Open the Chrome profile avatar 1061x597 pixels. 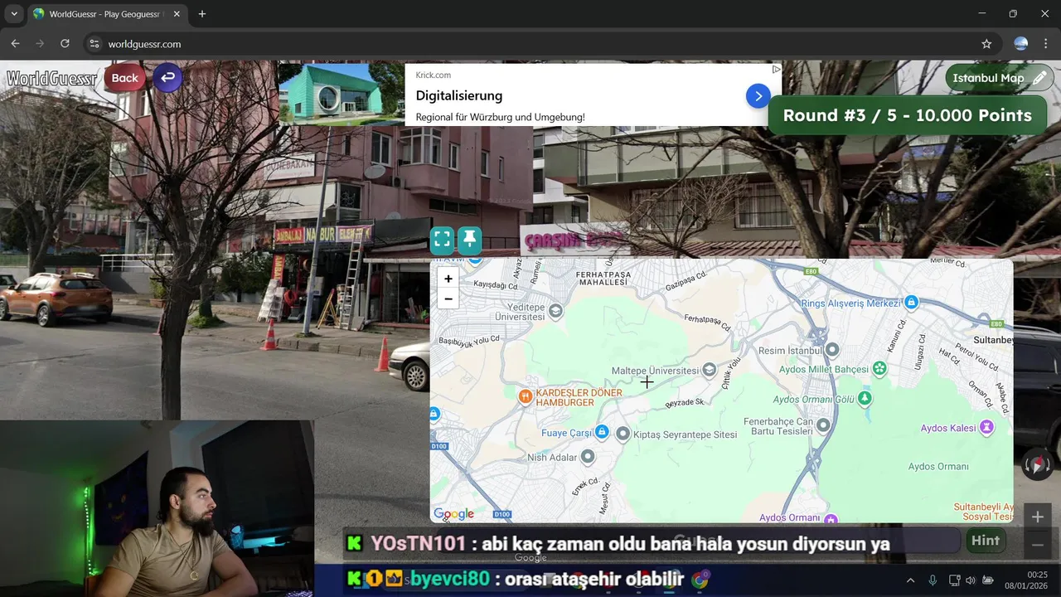pos(1021,44)
